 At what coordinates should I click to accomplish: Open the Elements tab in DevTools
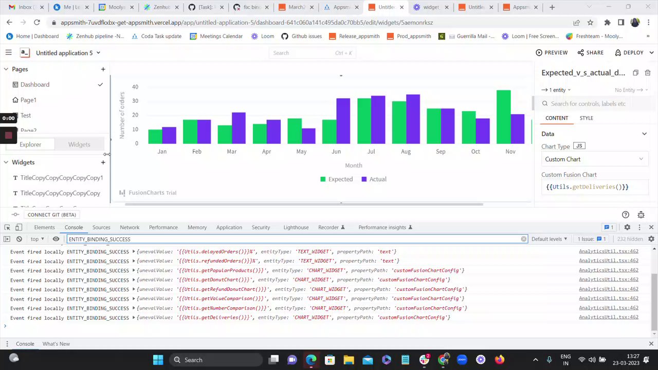pos(44,227)
